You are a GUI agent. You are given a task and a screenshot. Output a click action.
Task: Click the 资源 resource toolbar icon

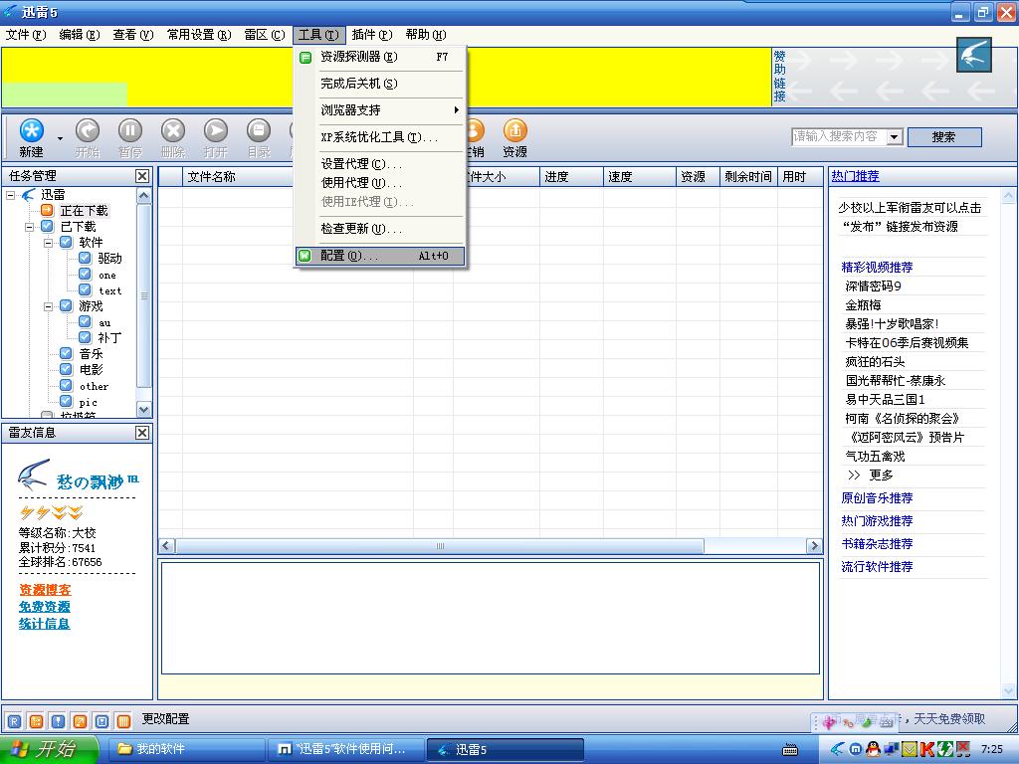[x=514, y=130]
